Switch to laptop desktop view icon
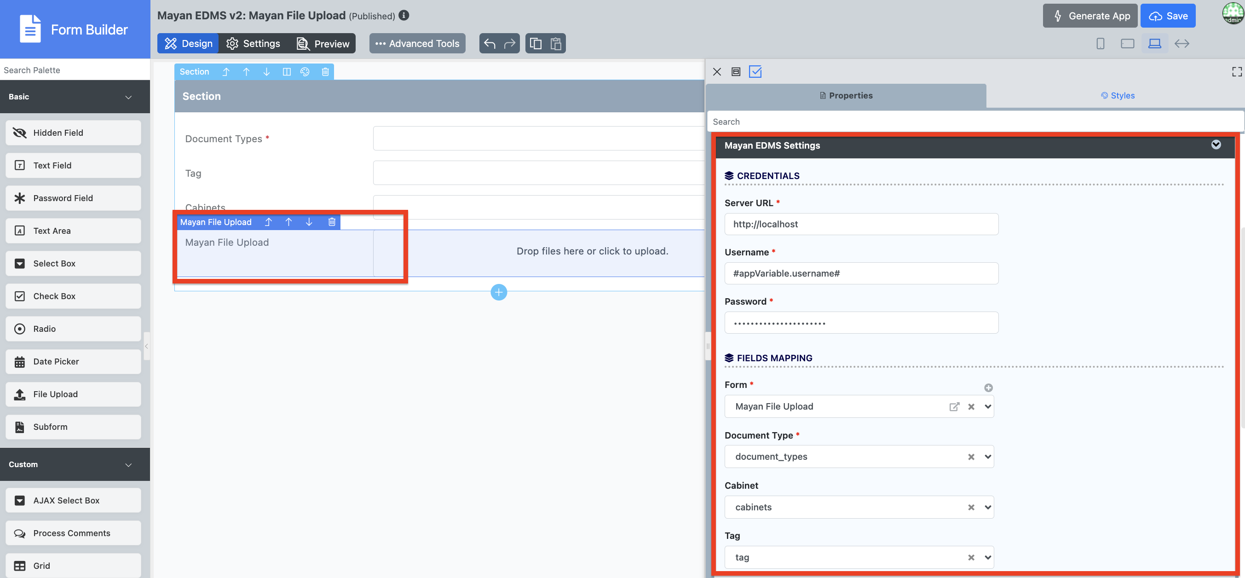This screenshot has height=578, width=1245. point(1155,44)
